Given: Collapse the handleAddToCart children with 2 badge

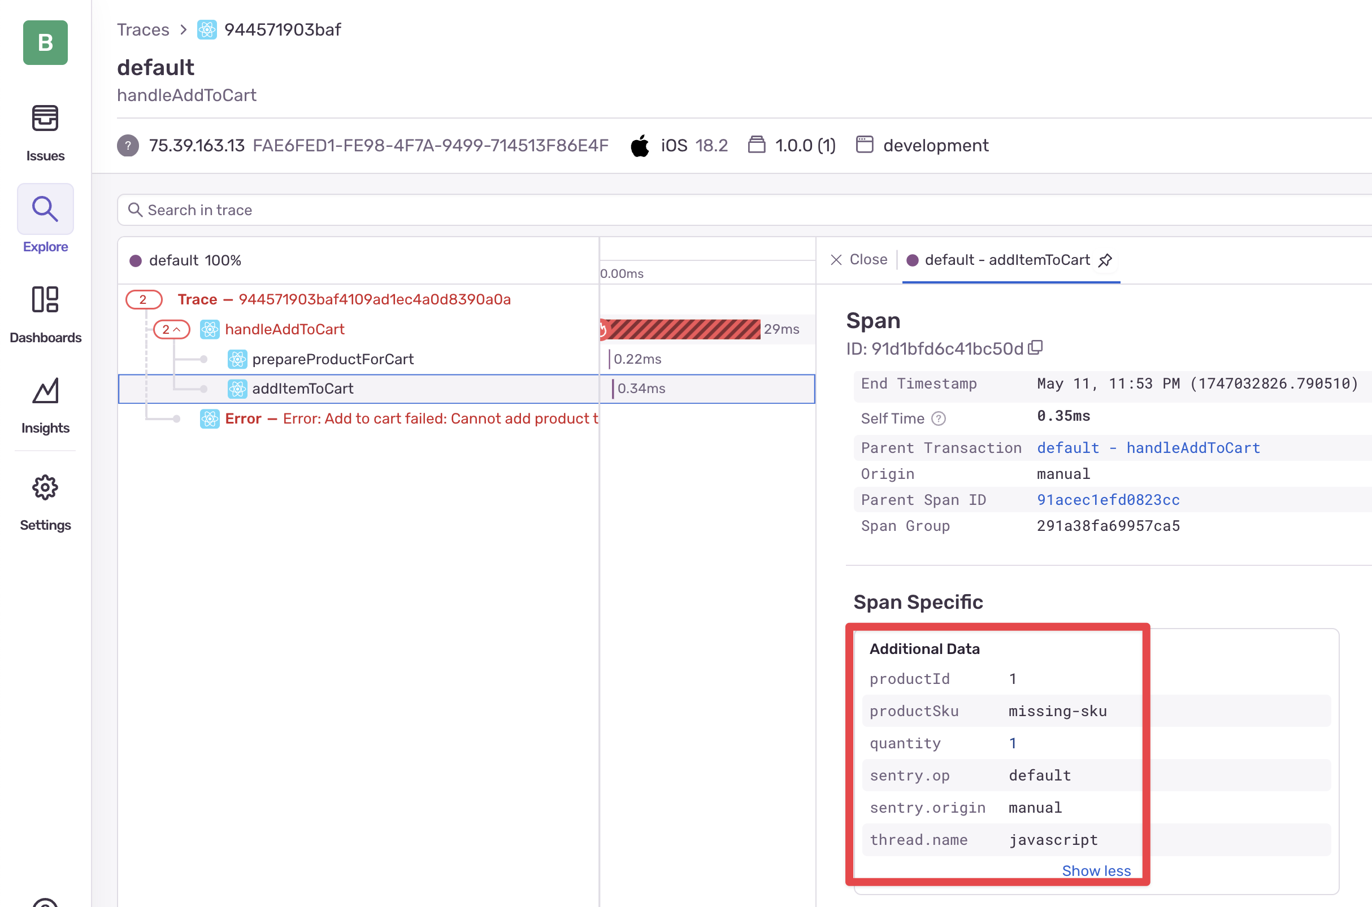Looking at the screenshot, I should tap(171, 329).
